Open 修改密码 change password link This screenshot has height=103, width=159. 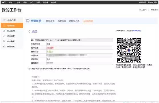pos(154,10)
